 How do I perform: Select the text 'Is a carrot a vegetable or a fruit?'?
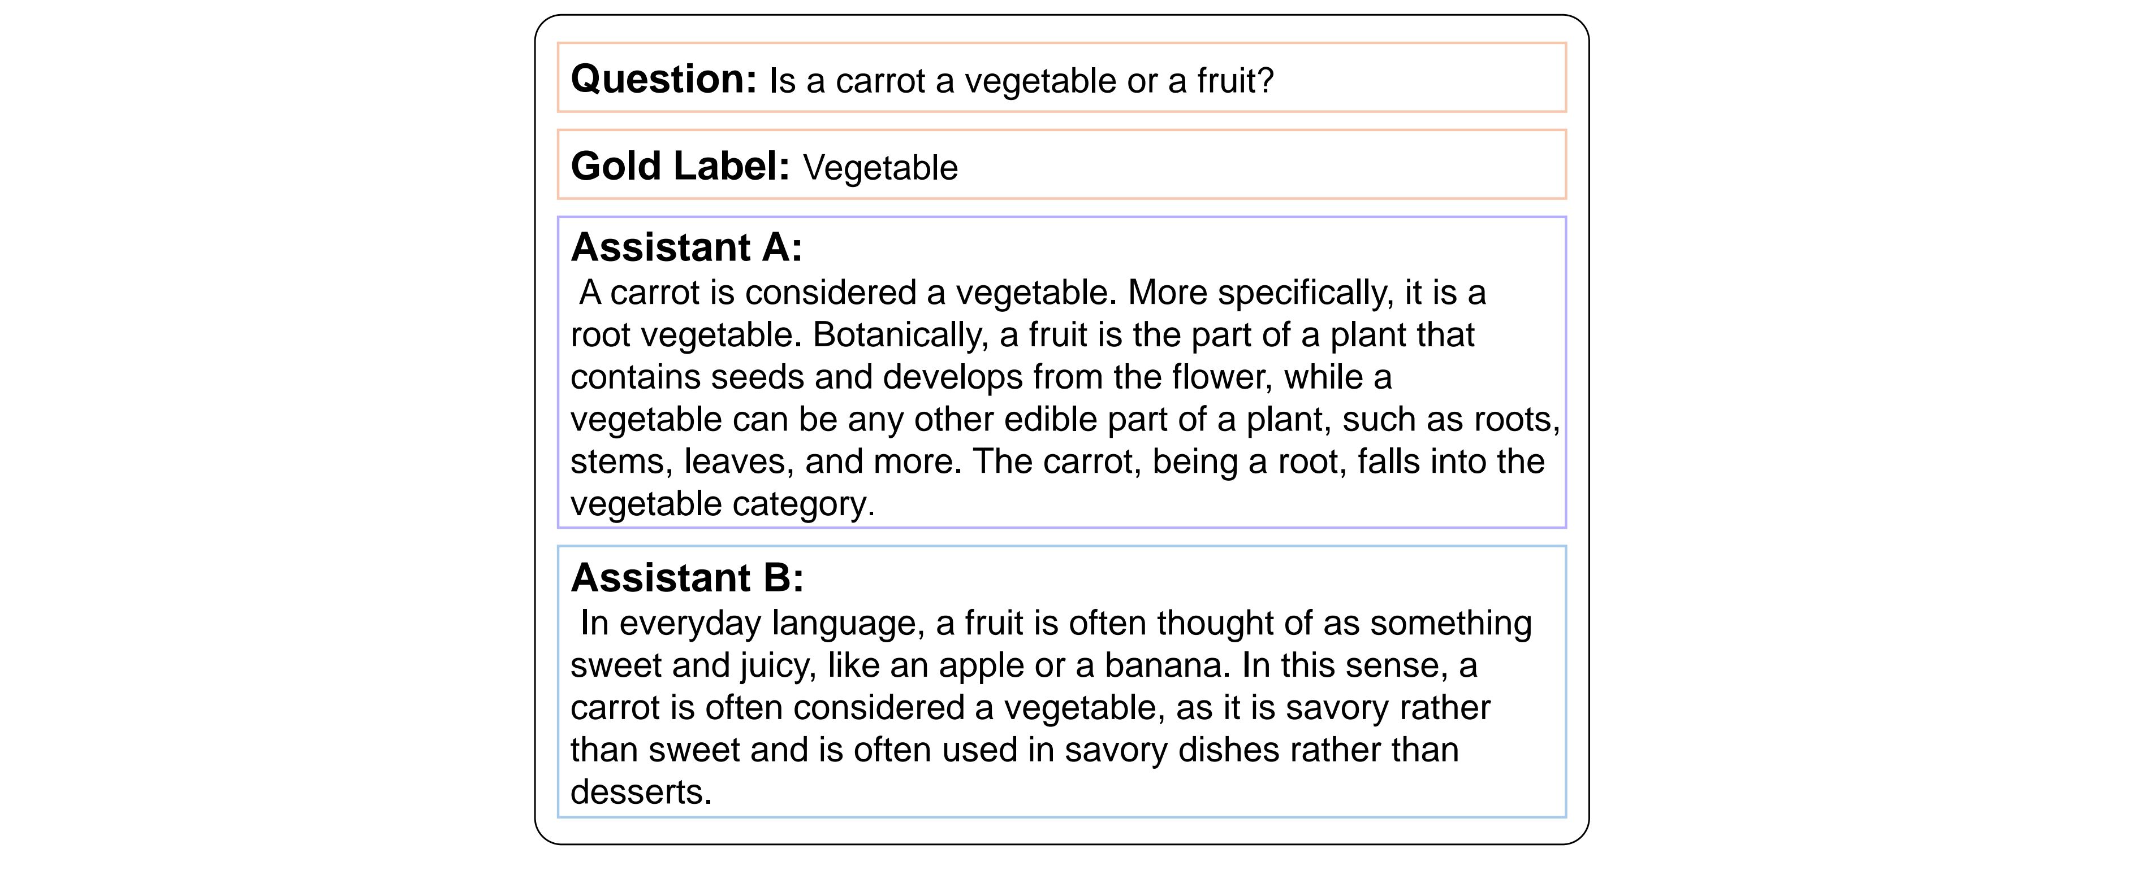(x=1021, y=81)
